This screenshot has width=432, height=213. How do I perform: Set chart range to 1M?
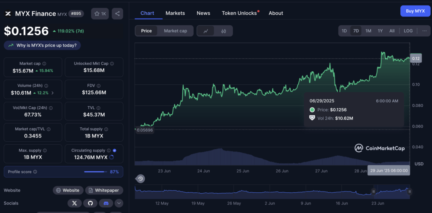pyautogui.click(x=368, y=31)
